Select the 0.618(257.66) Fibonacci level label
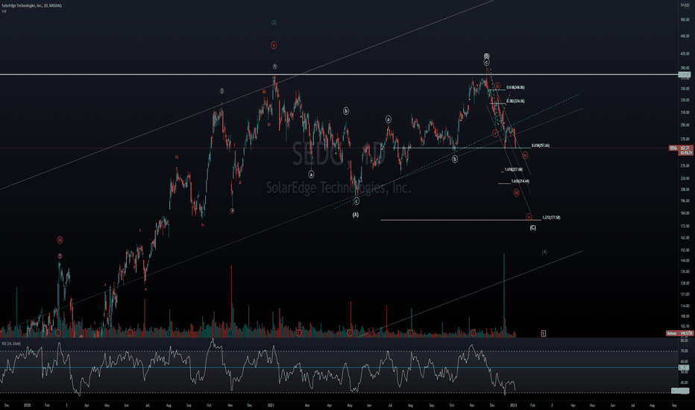 pos(541,145)
